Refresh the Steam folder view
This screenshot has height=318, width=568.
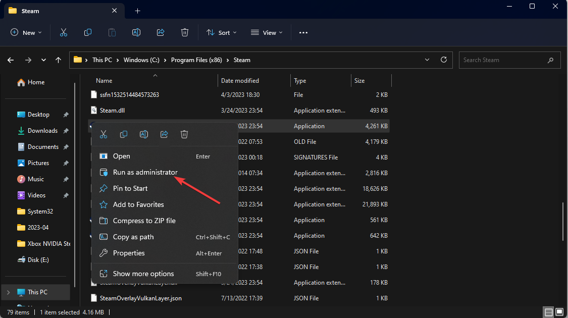click(x=444, y=60)
